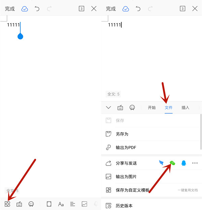
Task: Open the paragraph alignment icon
Action: (72, 204)
